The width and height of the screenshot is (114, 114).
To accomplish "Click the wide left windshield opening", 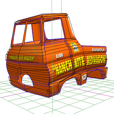I will click(19, 34).
